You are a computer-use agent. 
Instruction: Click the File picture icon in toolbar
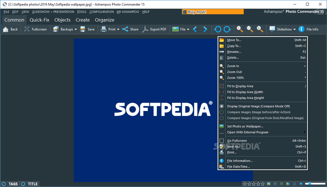point(176,29)
